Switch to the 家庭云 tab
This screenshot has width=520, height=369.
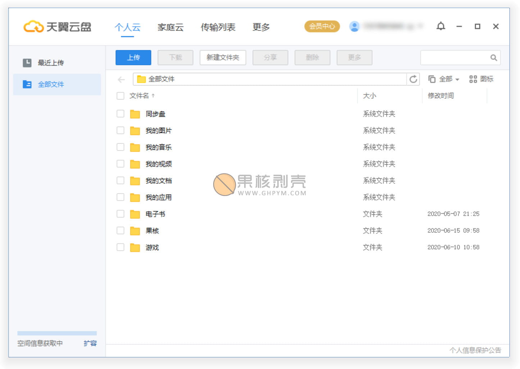pyautogui.click(x=170, y=27)
